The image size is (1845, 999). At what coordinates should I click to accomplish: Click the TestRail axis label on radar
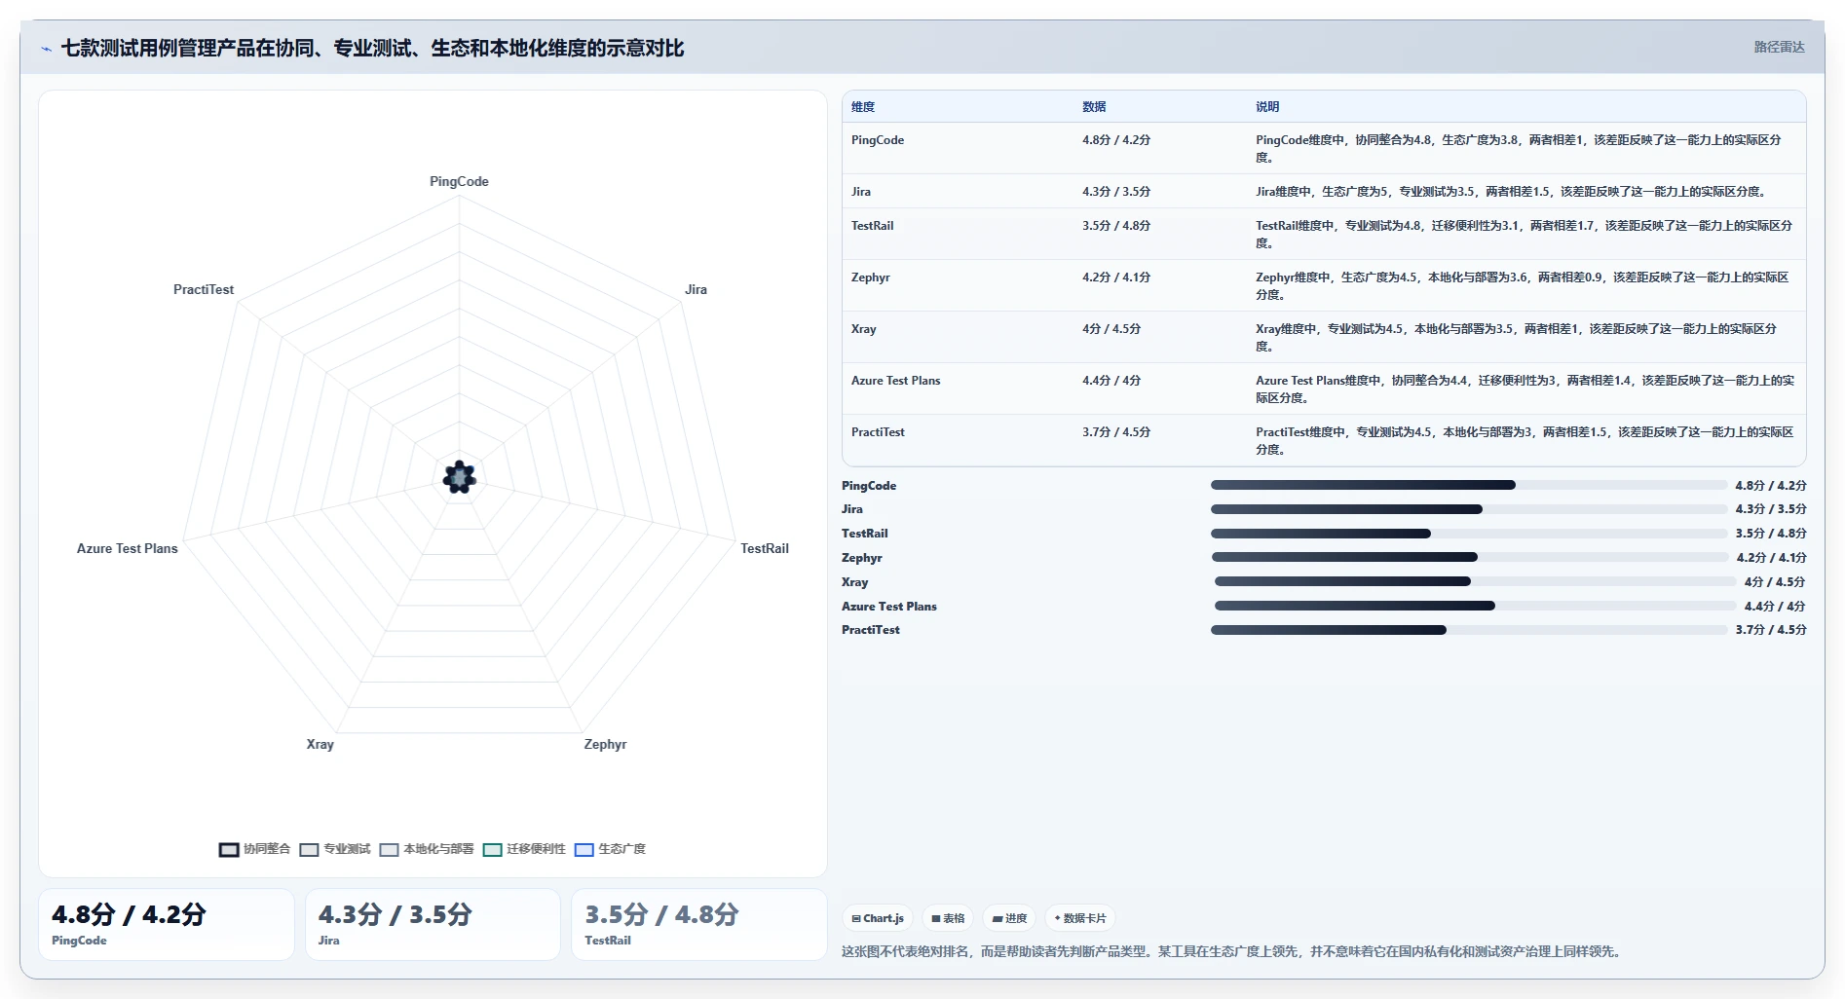click(765, 548)
